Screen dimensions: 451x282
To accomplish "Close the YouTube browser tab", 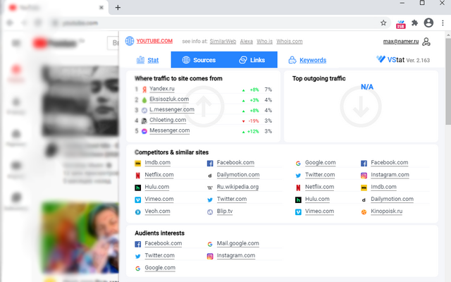I will (x=101, y=8).
